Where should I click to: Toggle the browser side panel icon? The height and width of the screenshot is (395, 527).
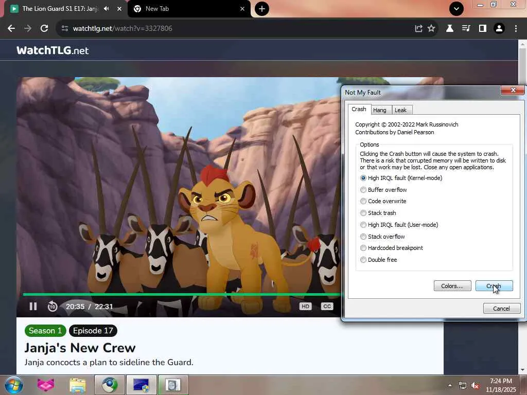click(483, 29)
